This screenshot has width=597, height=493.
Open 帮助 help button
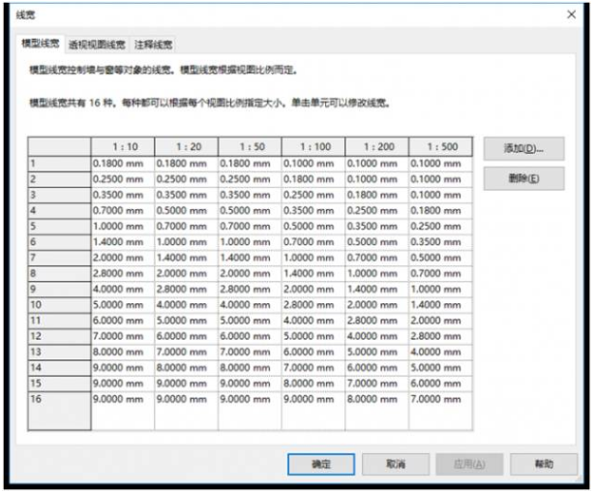pyautogui.click(x=544, y=464)
